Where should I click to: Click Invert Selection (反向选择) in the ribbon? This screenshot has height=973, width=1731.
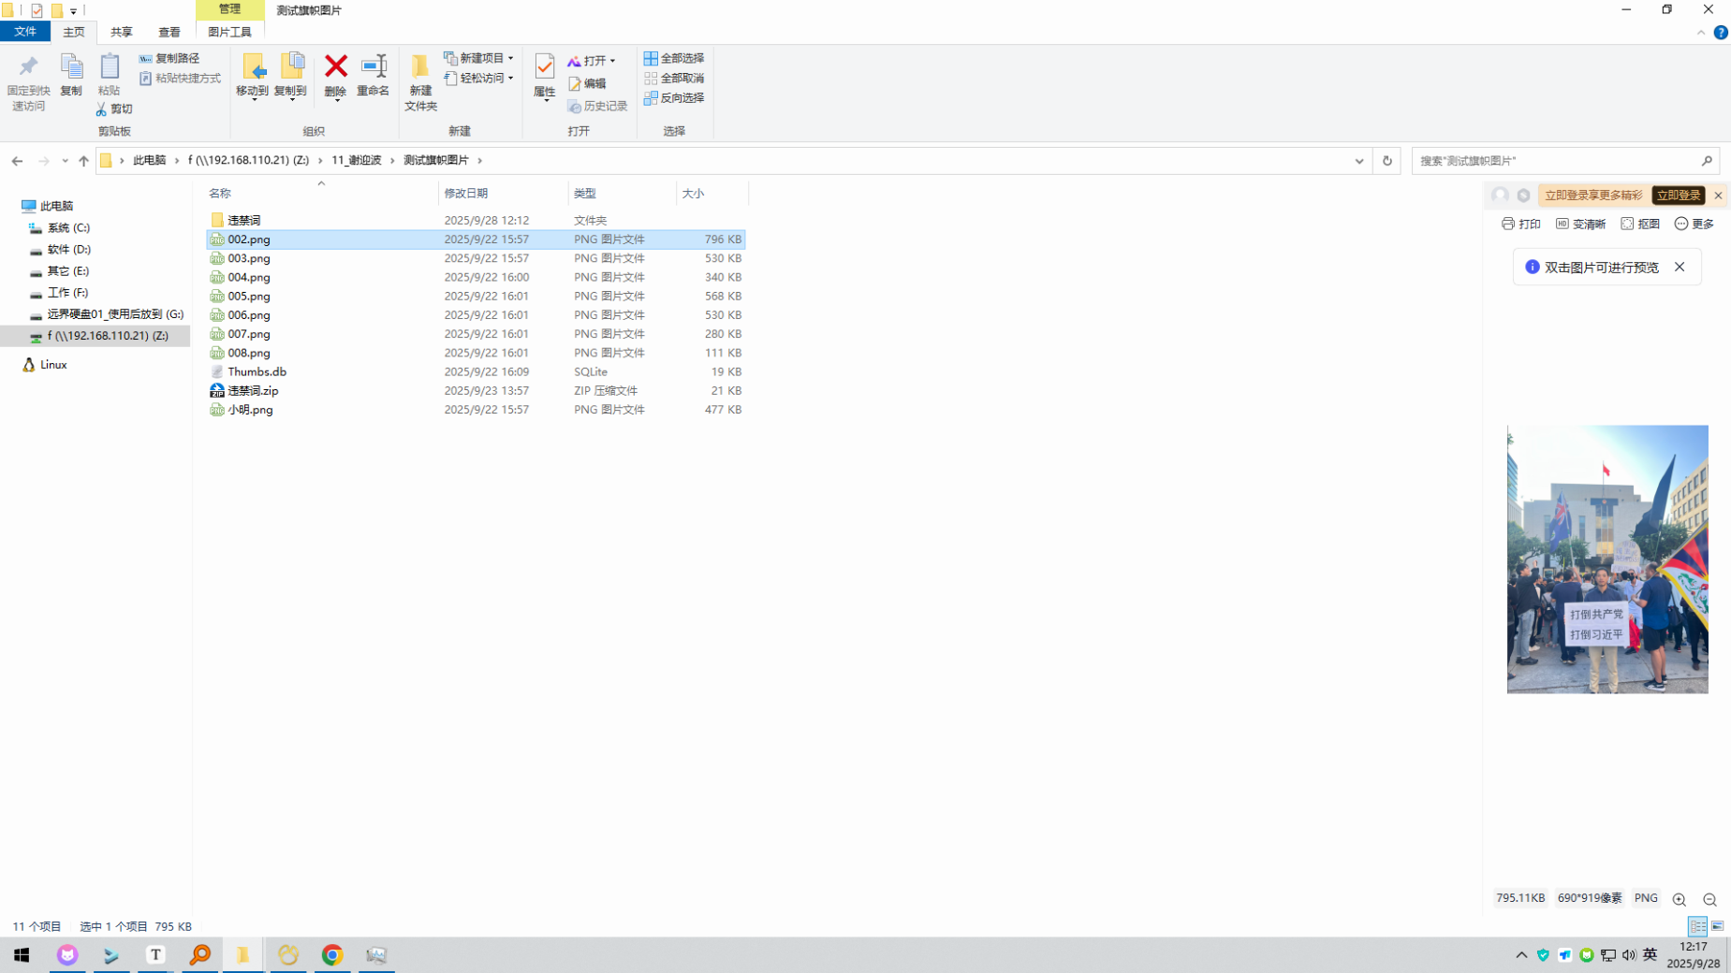pyautogui.click(x=674, y=97)
